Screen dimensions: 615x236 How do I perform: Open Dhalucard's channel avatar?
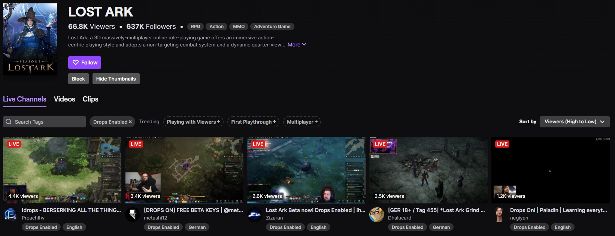click(376, 214)
